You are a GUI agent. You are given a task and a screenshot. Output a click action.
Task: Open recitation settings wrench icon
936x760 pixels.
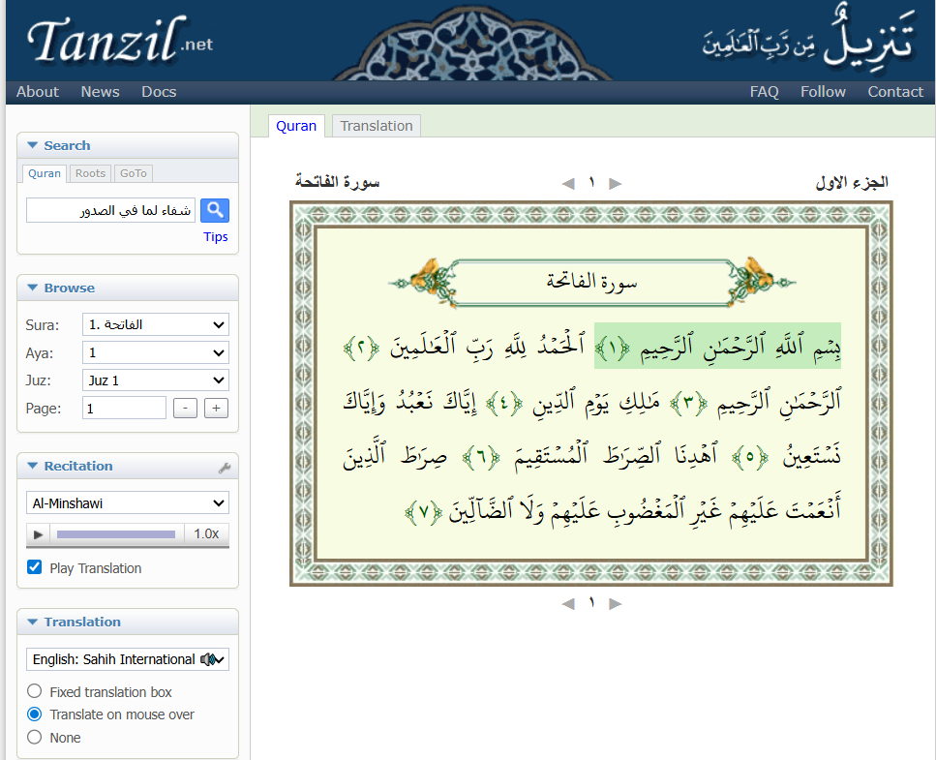(x=225, y=468)
